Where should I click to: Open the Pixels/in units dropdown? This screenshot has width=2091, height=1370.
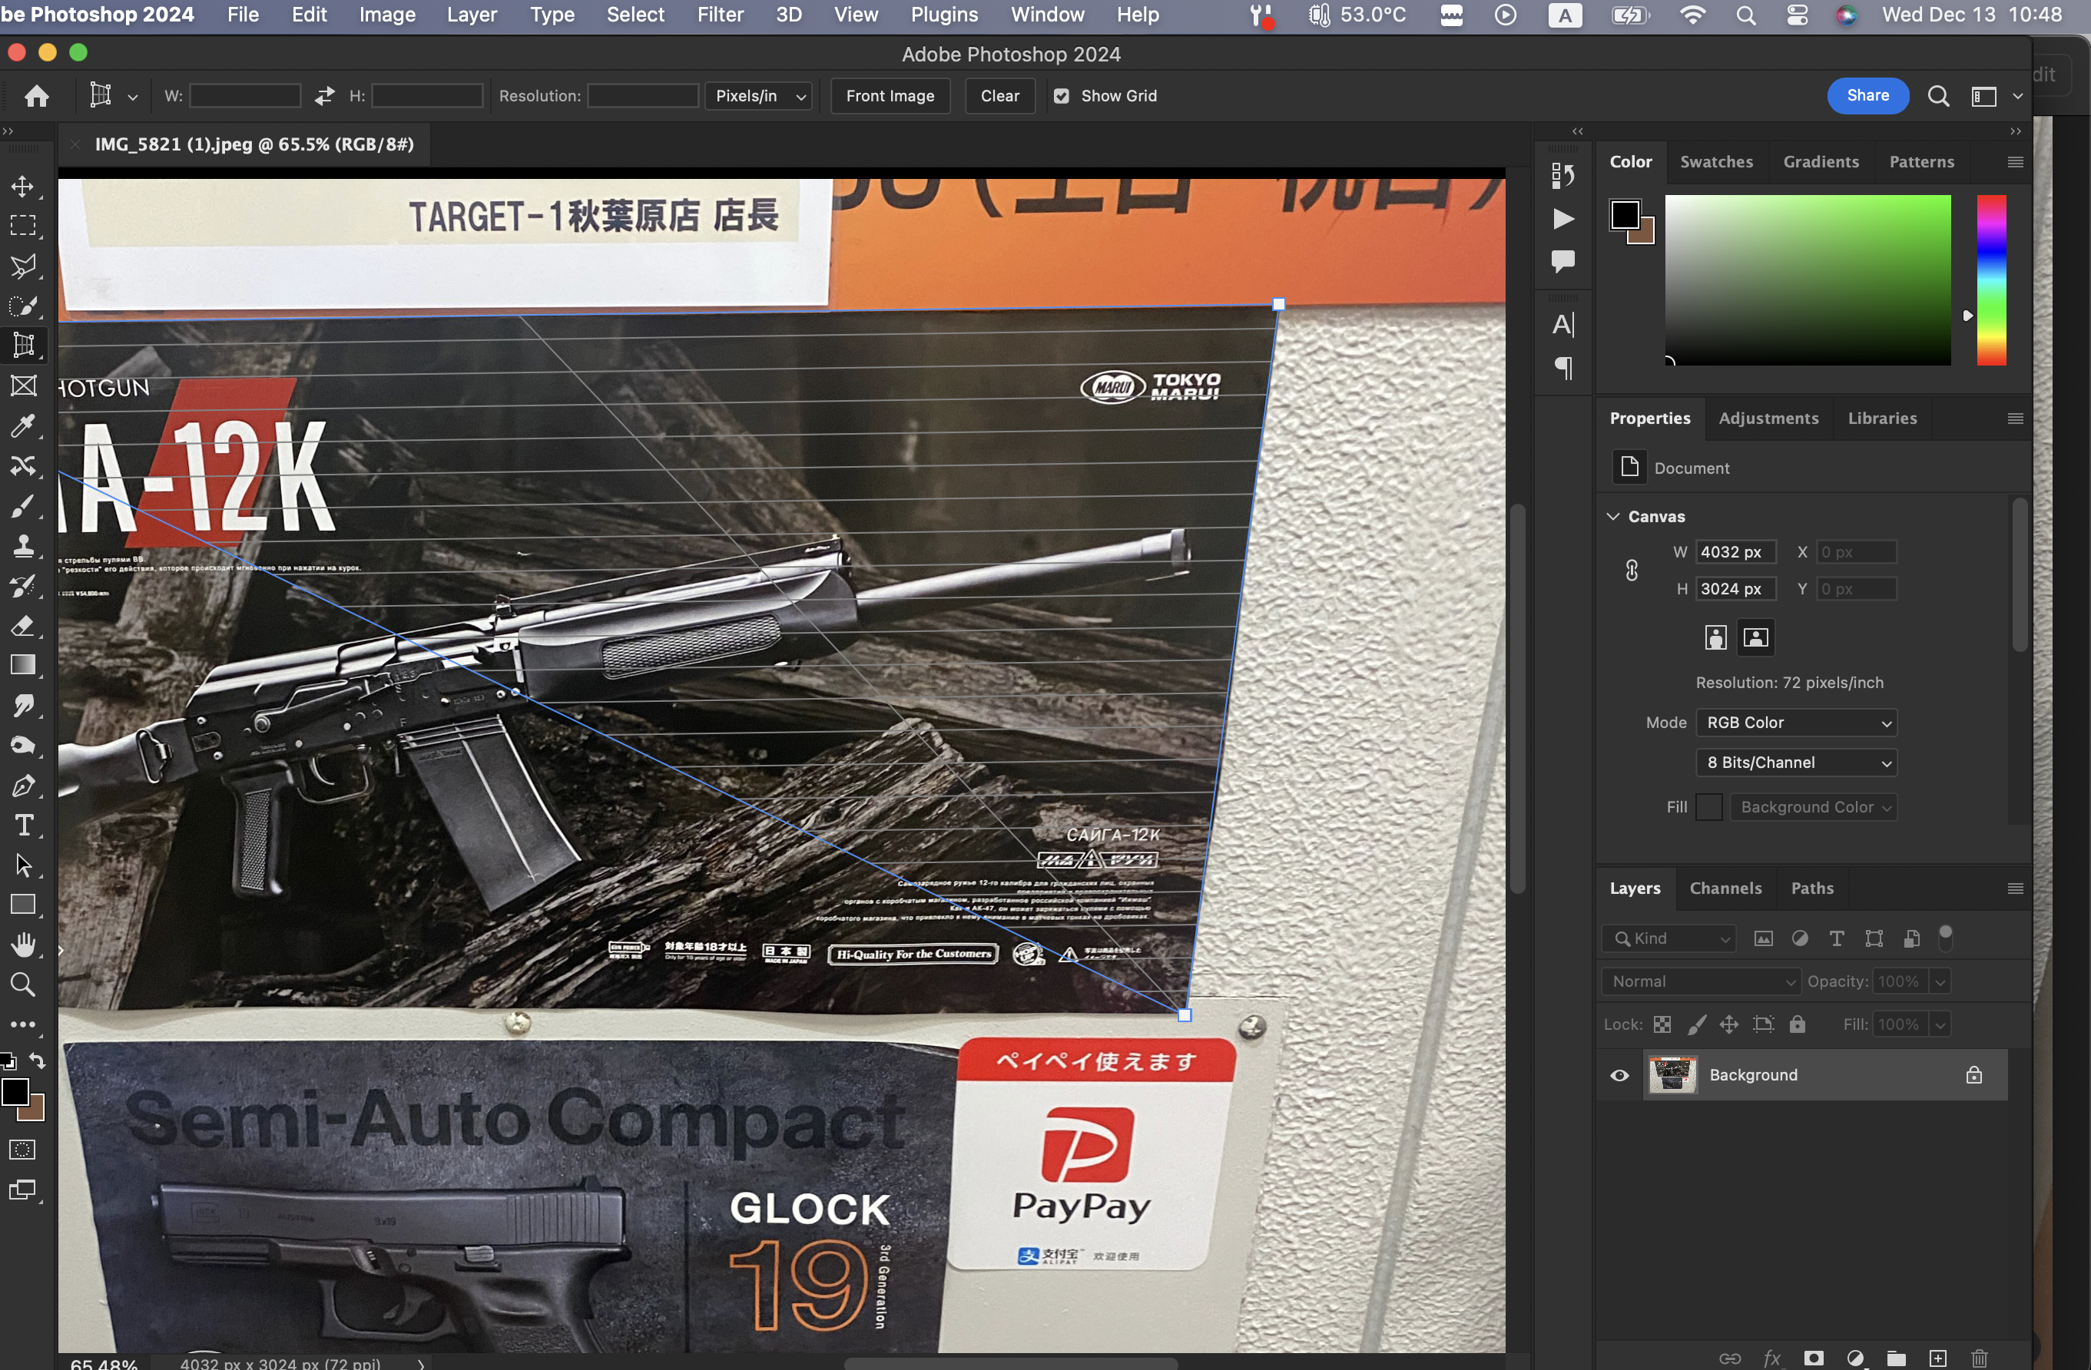pos(759,96)
